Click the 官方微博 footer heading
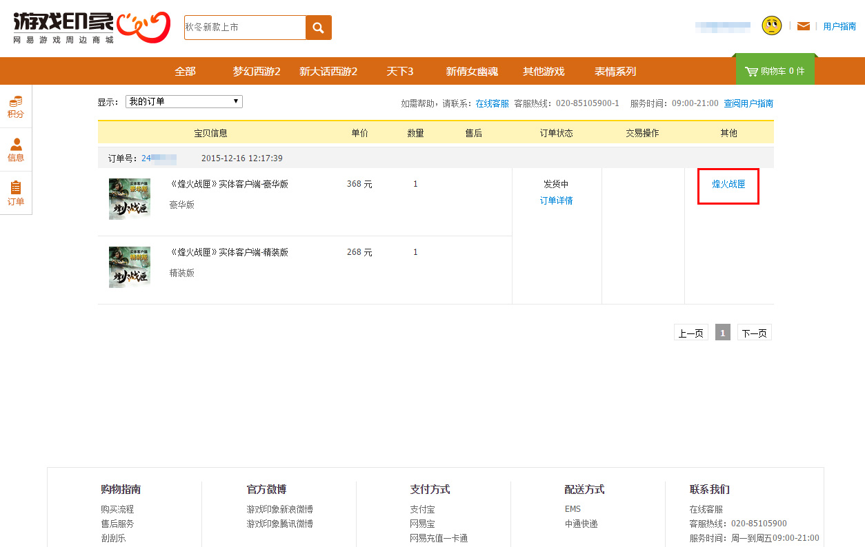This screenshot has width=865, height=547. (x=267, y=489)
